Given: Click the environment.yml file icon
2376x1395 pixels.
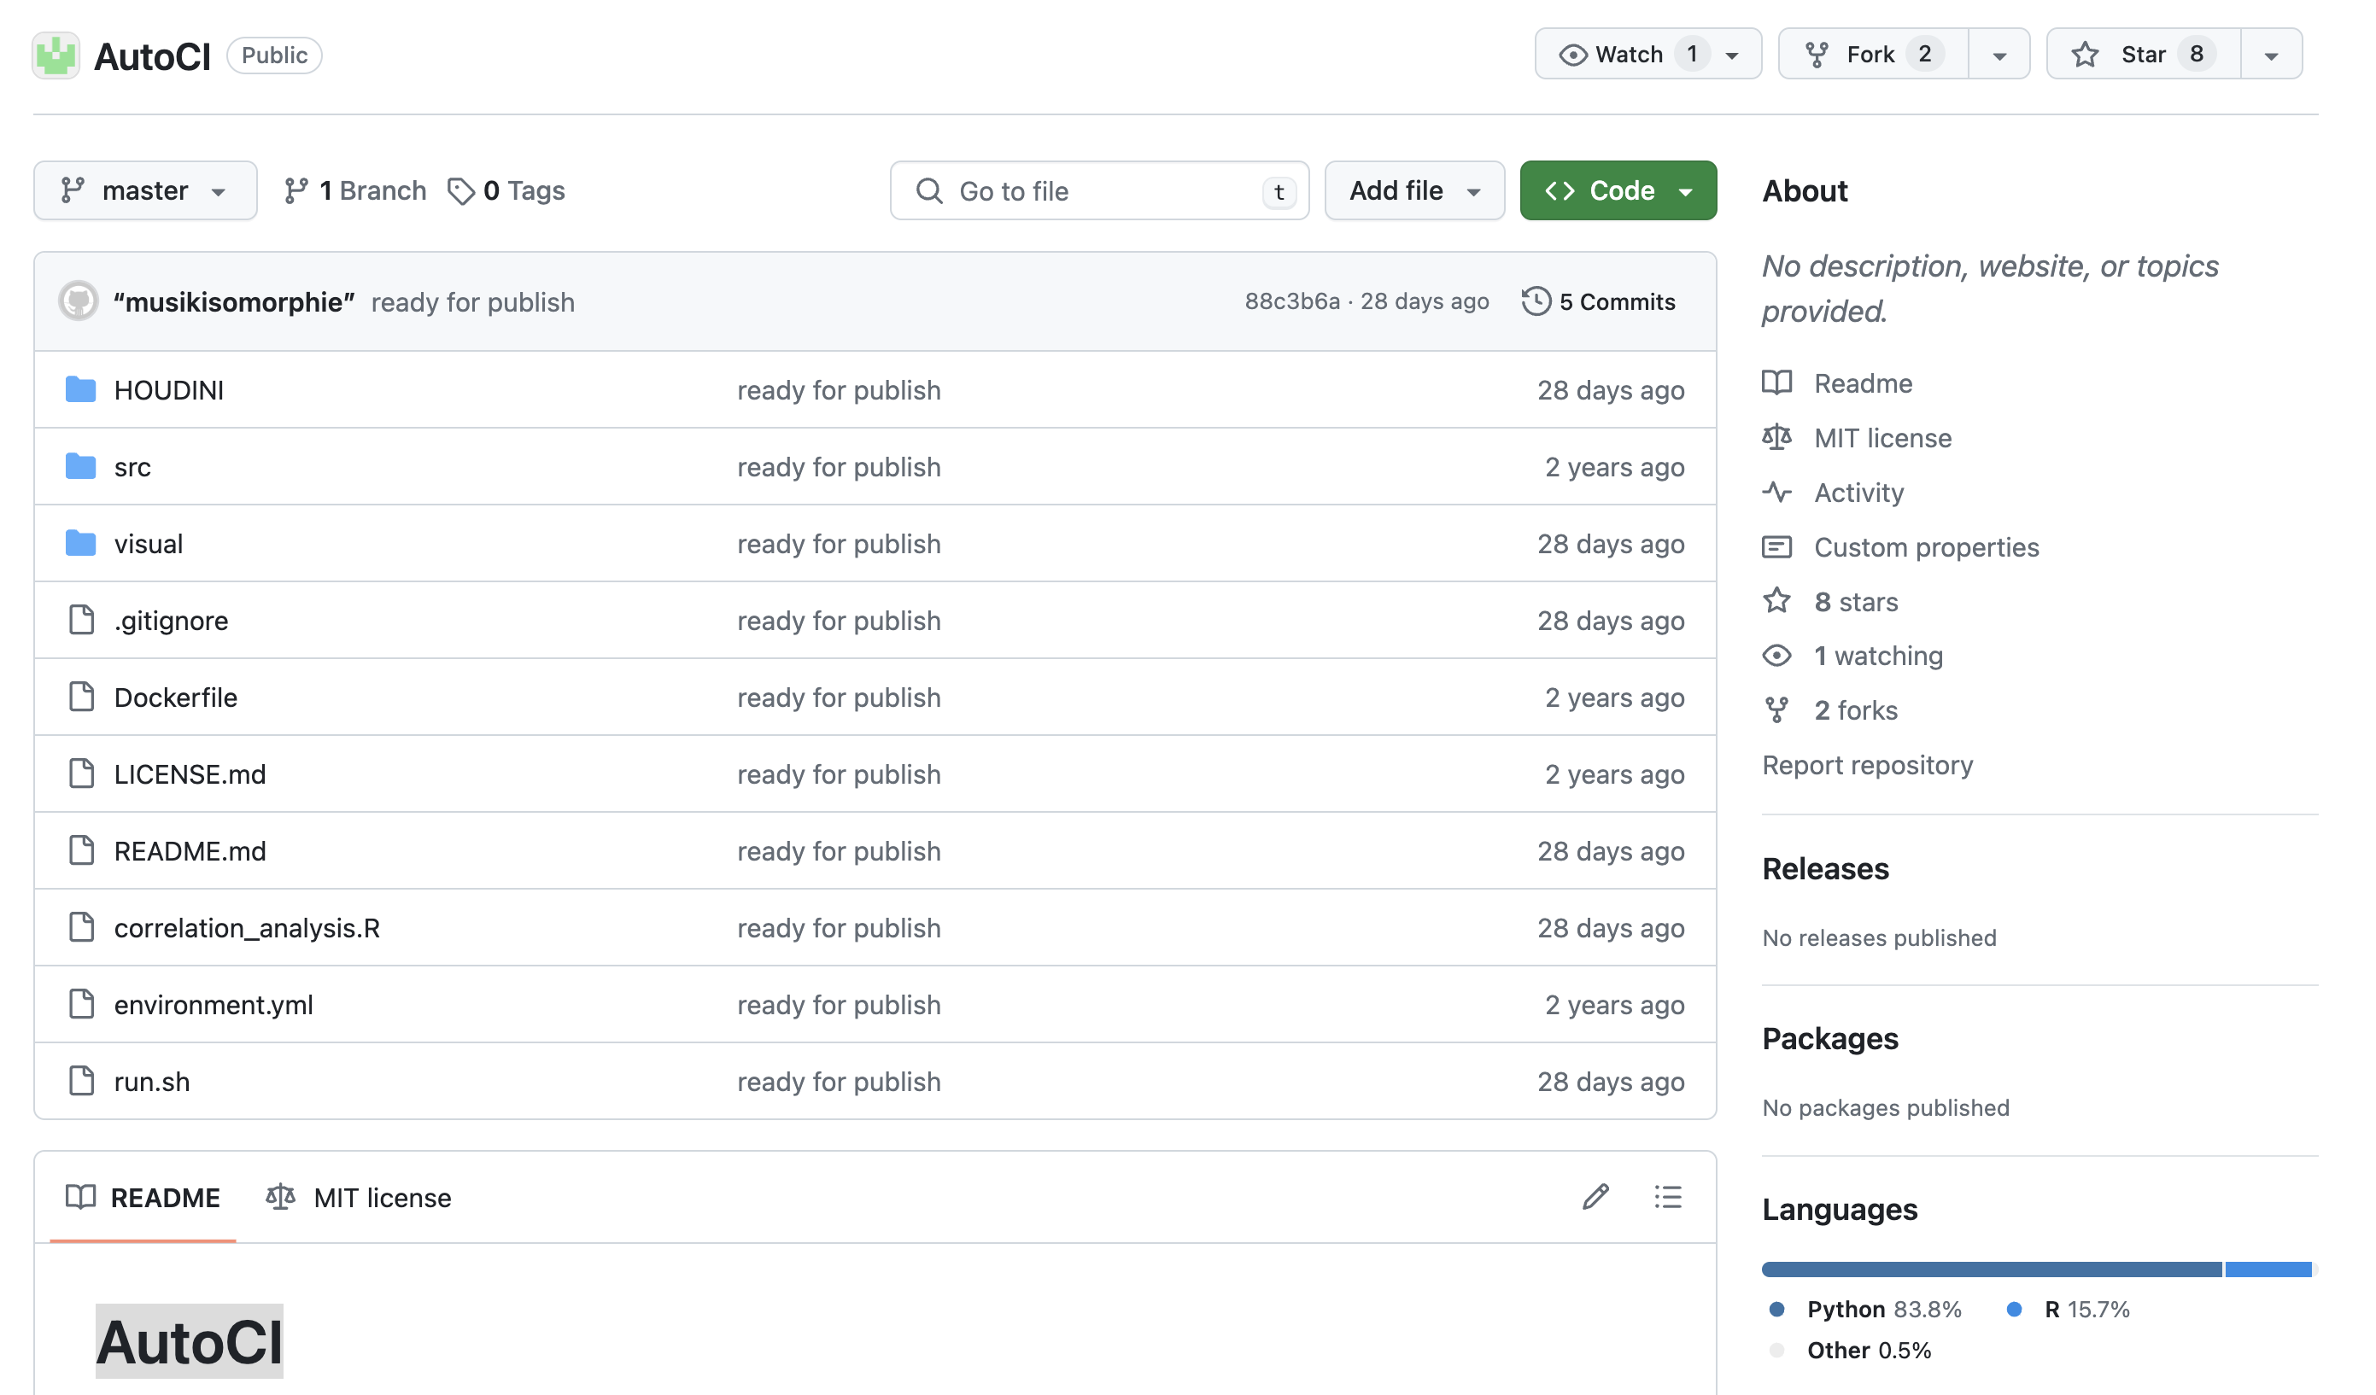Looking at the screenshot, I should 82,1004.
